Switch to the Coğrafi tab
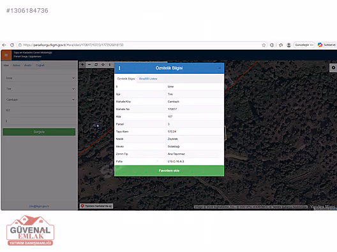The image size is (337, 252). point(40,66)
